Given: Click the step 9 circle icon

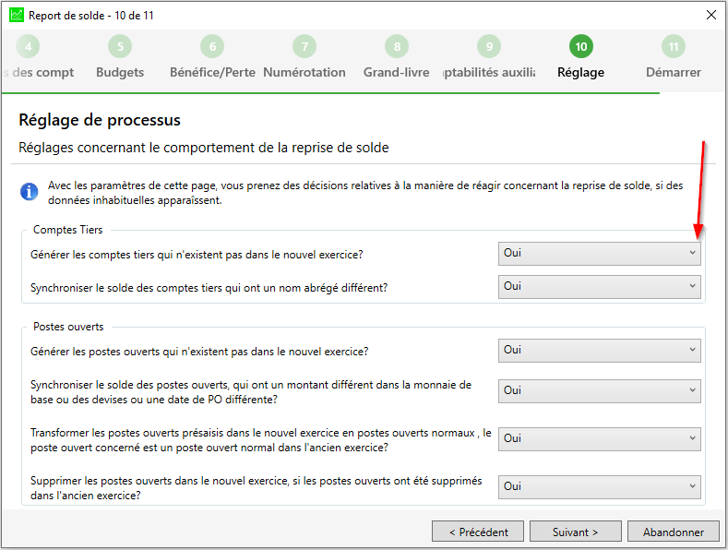Looking at the screenshot, I should click(x=489, y=46).
